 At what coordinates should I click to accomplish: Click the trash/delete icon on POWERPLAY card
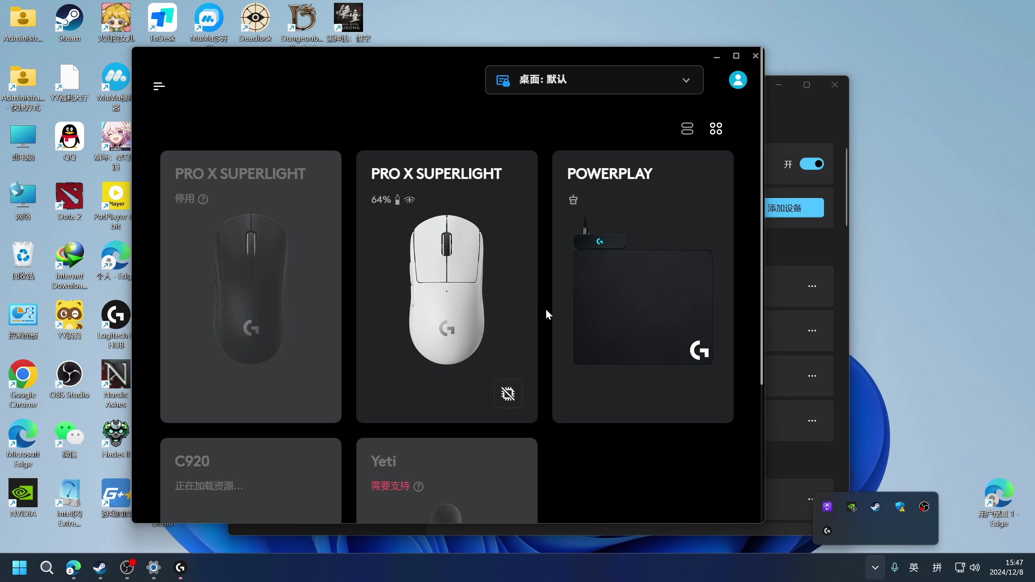tap(573, 200)
